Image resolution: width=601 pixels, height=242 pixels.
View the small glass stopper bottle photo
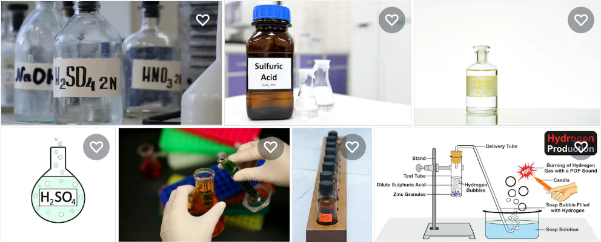point(507,63)
